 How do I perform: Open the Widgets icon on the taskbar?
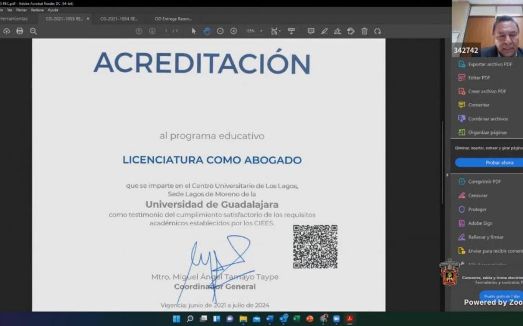click(217, 319)
